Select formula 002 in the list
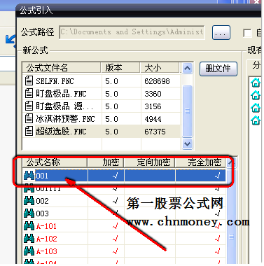The width and height of the screenshot is (264, 266). coord(125,201)
